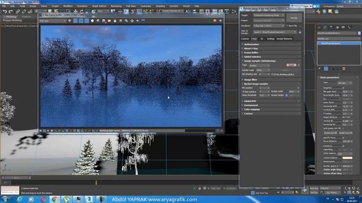Open the Rendering menu

(116, 6)
